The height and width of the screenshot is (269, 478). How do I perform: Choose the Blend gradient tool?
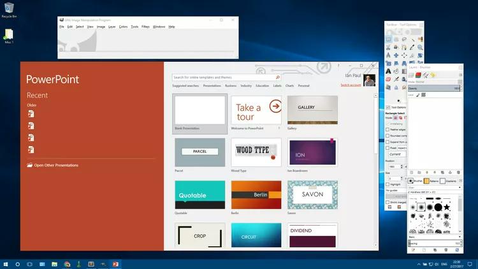[404, 71]
